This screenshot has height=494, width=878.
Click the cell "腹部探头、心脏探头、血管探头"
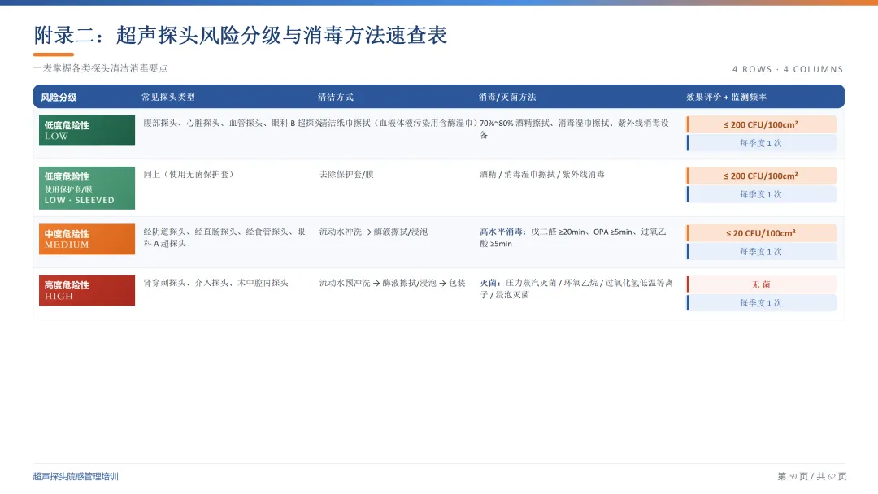pyautogui.click(x=232, y=123)
